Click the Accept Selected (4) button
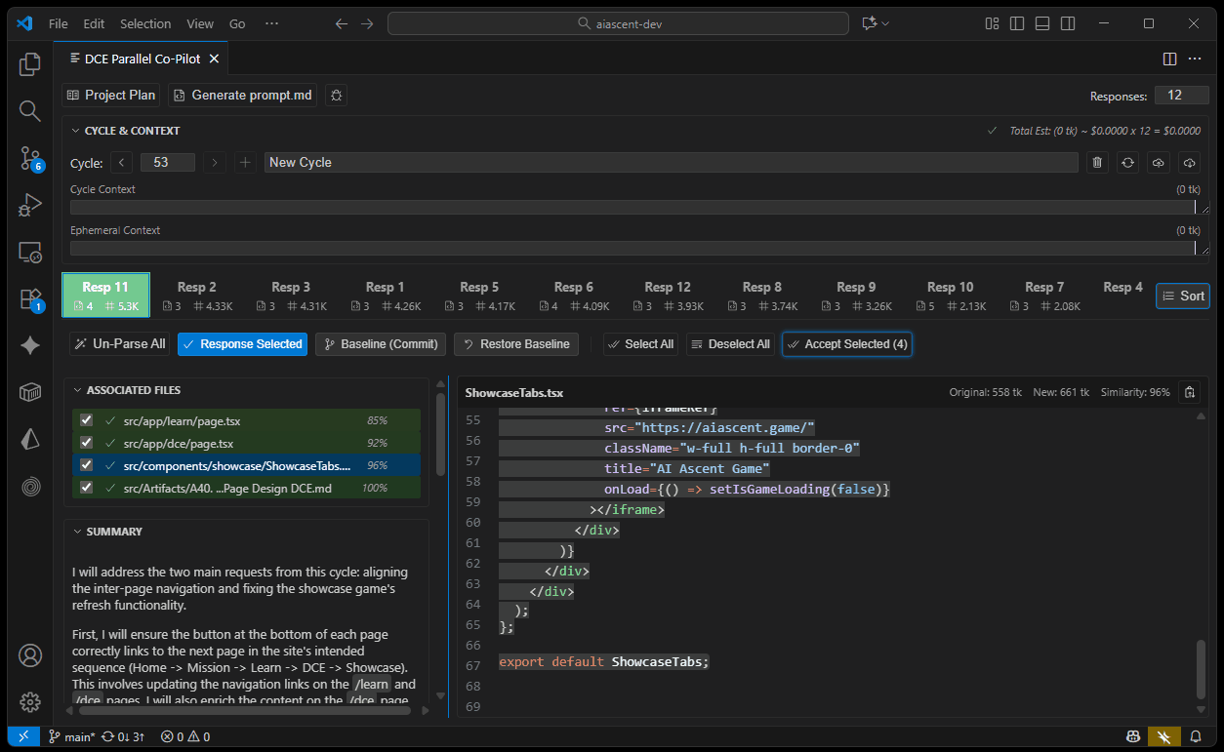 tap(846, 344)
